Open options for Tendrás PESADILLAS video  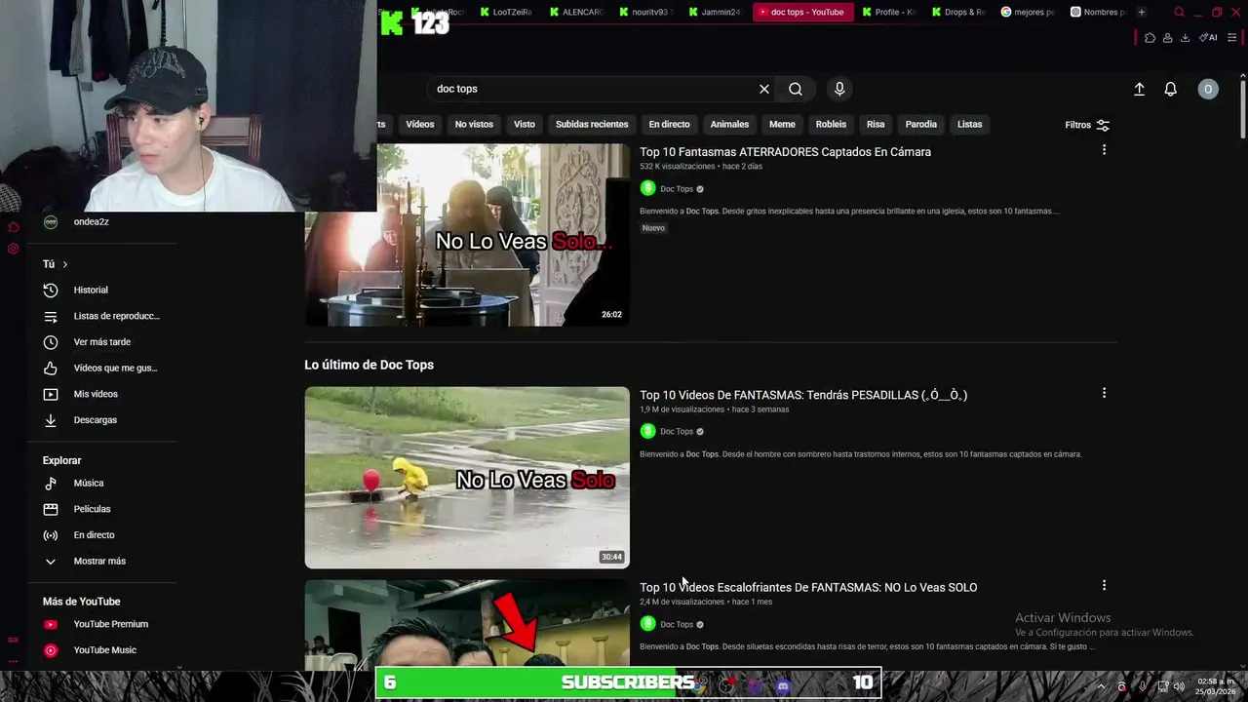(1104, 393)
